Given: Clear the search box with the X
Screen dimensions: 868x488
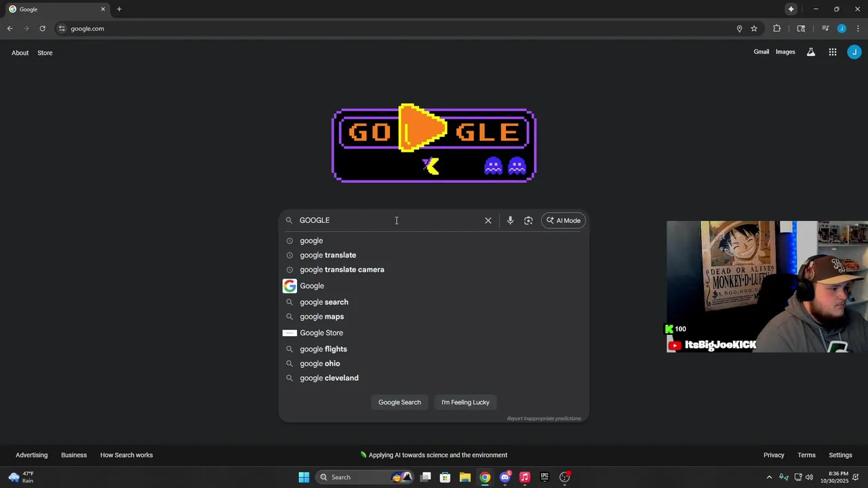Looking at the screenshot, I should coord(488,220).
